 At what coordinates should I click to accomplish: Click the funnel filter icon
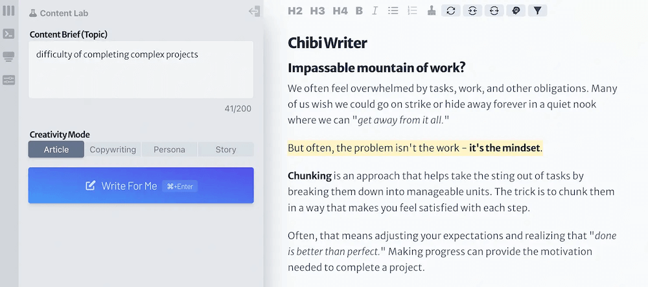[x=537, y=10]
